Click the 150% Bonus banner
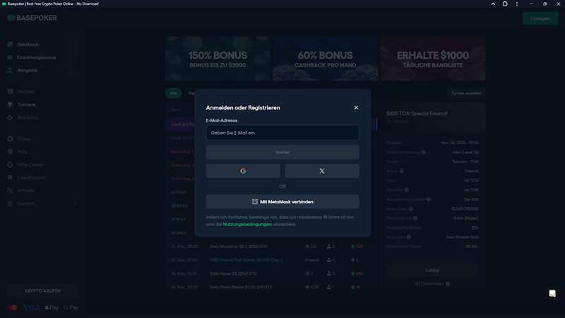The width and height of the screenshot is (565, 318). (218, 59)
